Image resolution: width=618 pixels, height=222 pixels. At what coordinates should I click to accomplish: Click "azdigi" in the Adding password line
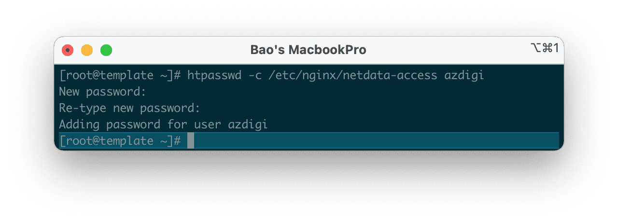click(x=248, y=125)
